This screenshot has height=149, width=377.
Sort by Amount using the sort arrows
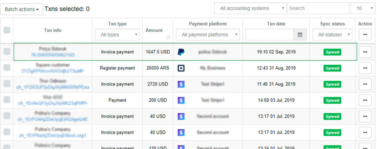[168, 37]
